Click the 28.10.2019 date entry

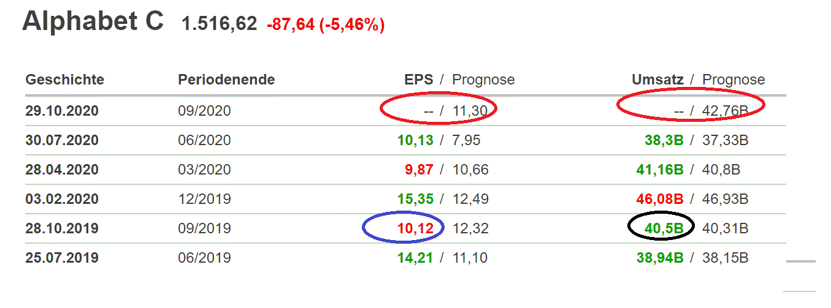(x=61, y=228)
